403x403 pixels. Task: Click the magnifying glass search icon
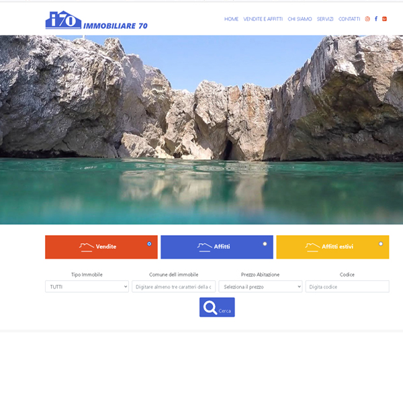(210, 308)
